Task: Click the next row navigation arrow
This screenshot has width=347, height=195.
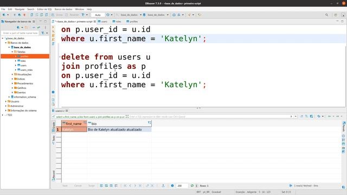Action: point(135,186)
